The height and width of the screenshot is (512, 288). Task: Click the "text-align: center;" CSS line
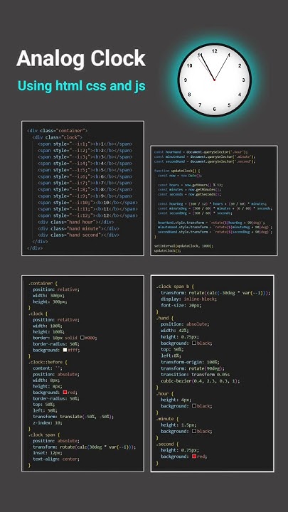pos(56,459)
